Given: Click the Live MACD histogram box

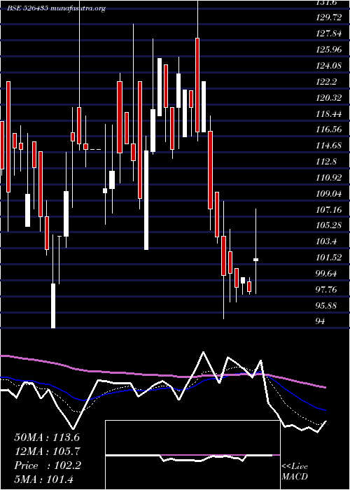Looking at the screenshot, I should 192,455.
